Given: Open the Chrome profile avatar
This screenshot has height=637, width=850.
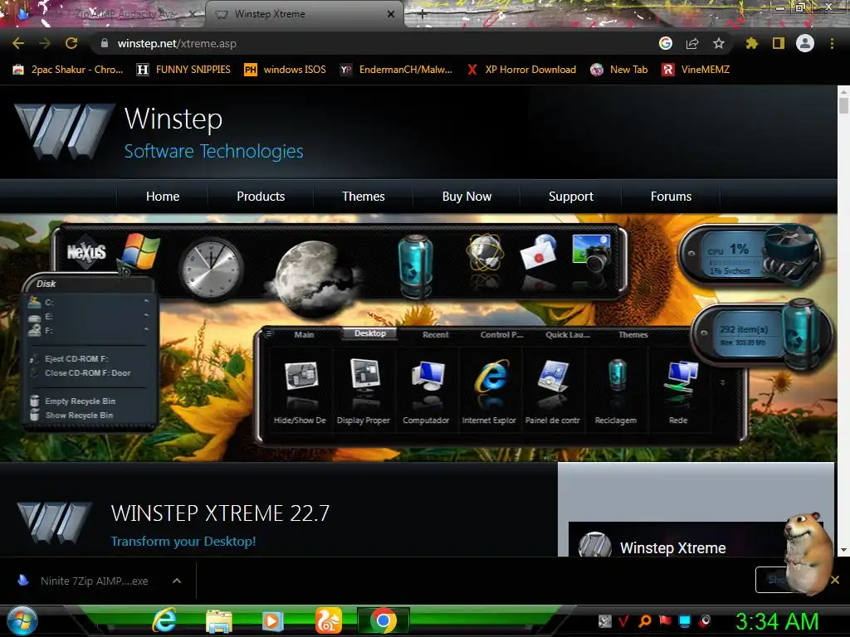Looking at the screenshot, I should (805, 43).
